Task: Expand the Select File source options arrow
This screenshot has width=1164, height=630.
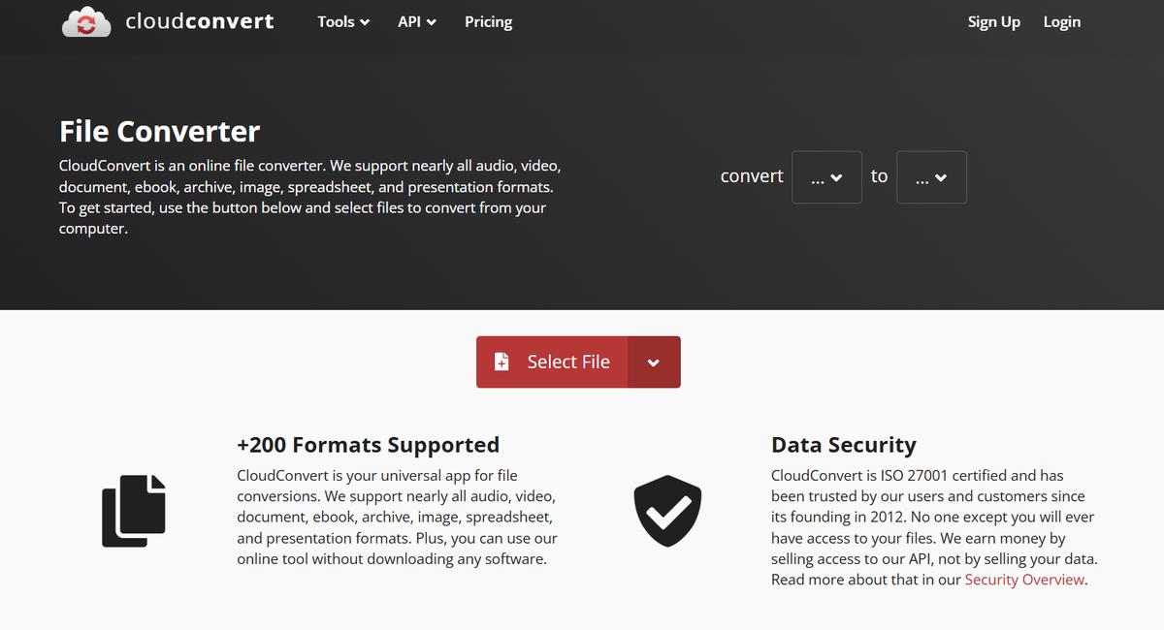Action: [654, 362]
